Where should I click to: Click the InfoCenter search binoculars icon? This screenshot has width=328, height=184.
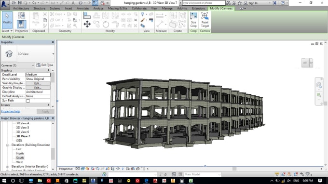click(228, 3)
